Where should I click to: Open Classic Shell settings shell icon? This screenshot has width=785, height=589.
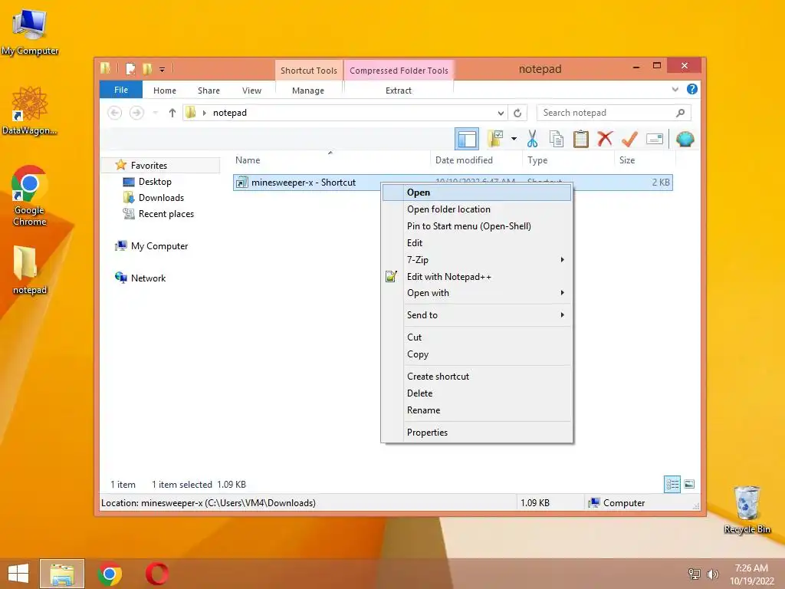(x=685, y=139)
